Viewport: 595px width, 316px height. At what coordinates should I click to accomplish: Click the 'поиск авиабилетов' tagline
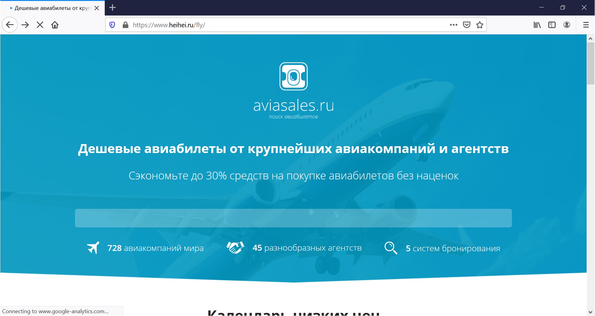point(293,117)
